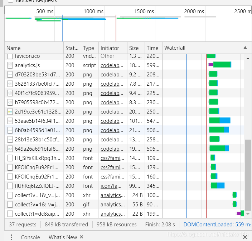The width and height of the screenshot is (252, 241).
Task: Switch to the What's New tab
Action: click(63, 237)
